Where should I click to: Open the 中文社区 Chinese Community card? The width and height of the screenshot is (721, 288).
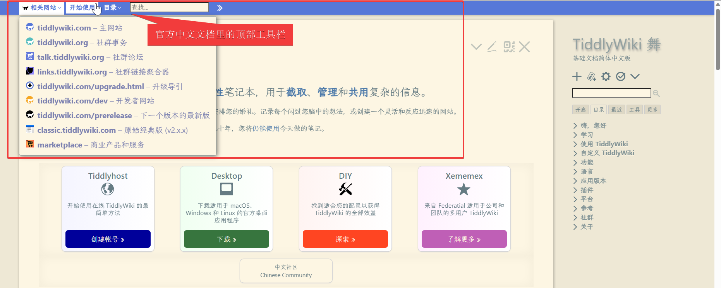pyautogui.click(x=286, y=271)
